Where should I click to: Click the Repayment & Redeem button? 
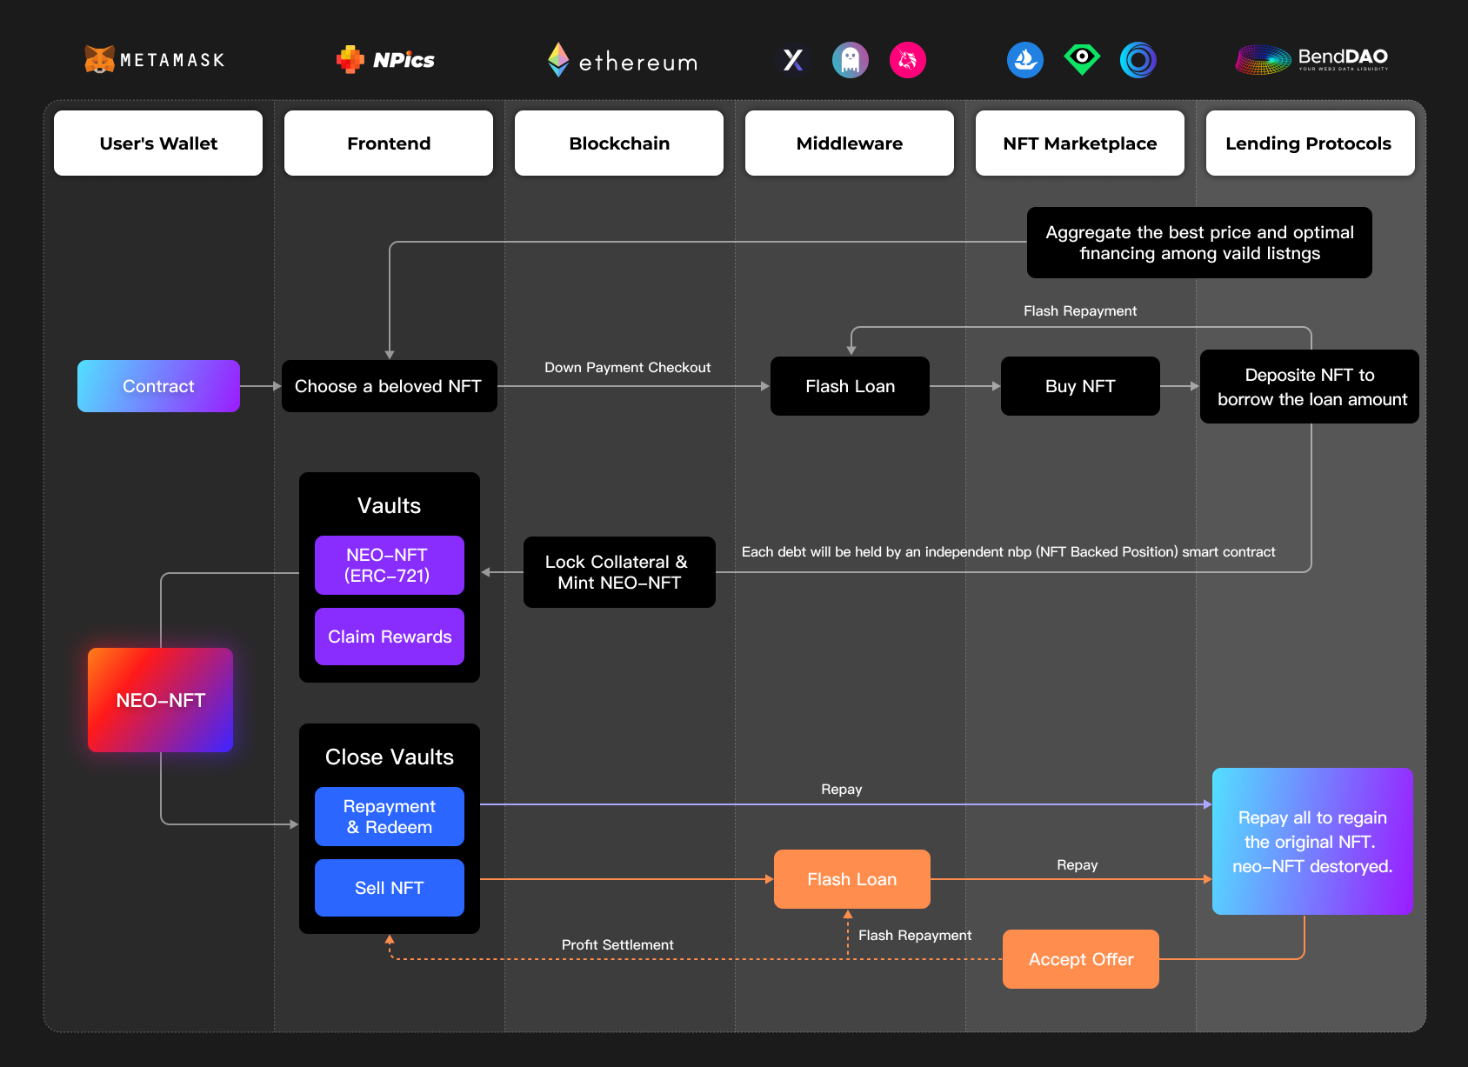click(x=389, y=817)
